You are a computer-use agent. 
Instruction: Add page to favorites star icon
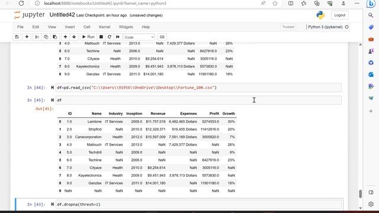coord(275,4)
